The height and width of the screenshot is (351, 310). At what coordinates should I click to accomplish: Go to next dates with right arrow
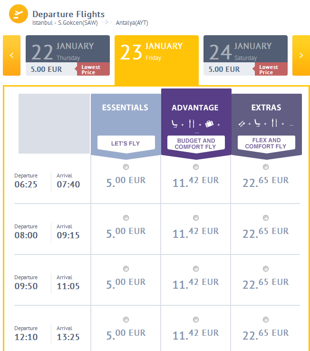301,55
